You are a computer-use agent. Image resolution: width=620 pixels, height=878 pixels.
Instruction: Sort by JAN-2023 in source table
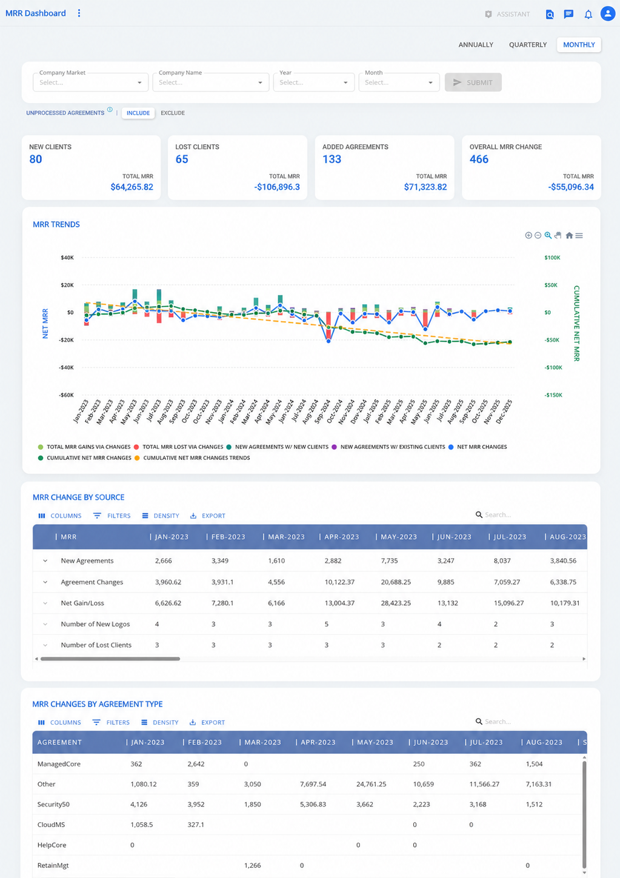point(172,537)
